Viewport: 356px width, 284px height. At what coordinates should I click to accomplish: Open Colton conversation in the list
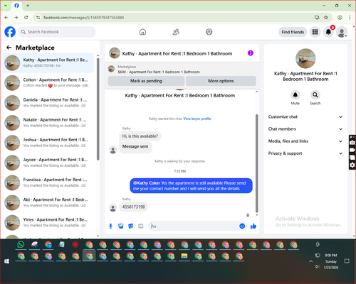(x=48, y=83)
